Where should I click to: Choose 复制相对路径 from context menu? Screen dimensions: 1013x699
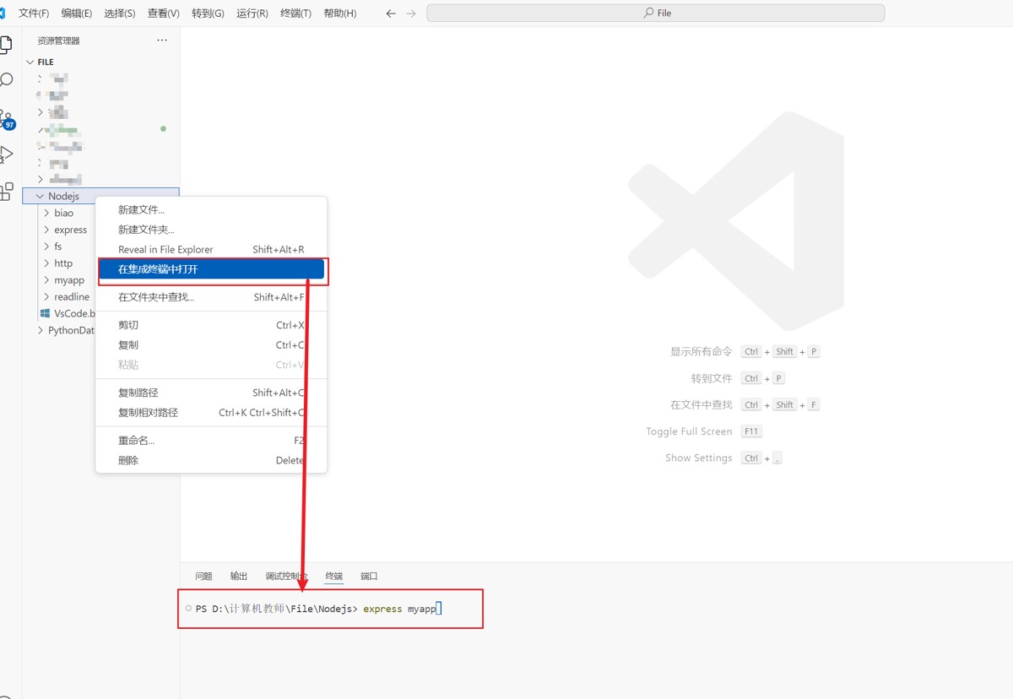[211, 412]
